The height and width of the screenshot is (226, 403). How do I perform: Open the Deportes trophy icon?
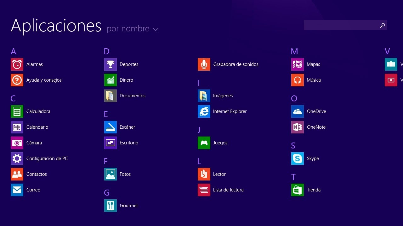(111, 64)
